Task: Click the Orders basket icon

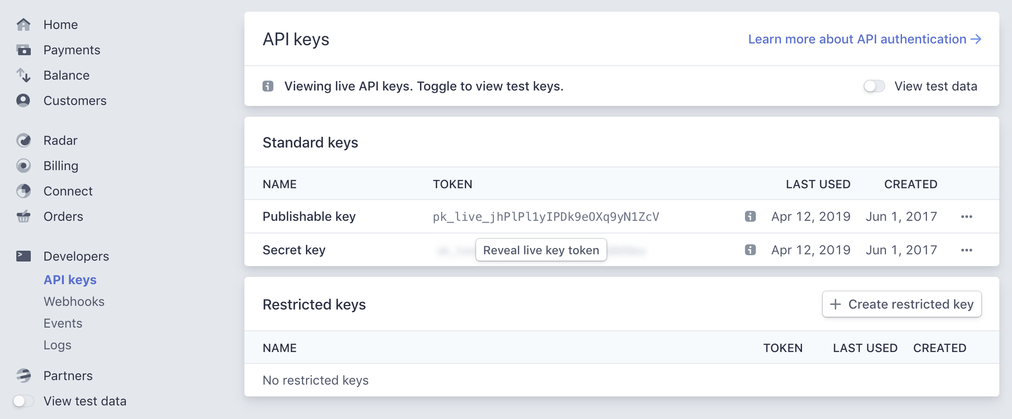Action: pos(24,216)
